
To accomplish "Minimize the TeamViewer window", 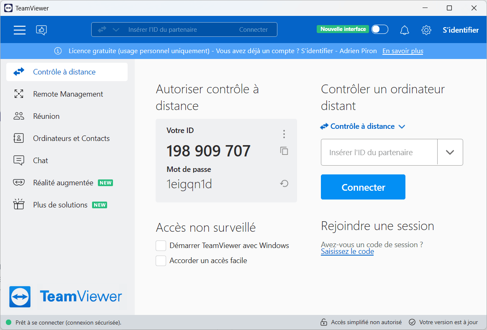I will [x=425, y=8].
